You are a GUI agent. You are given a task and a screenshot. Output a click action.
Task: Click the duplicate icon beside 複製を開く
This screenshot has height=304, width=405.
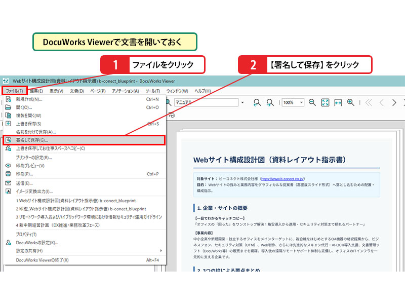[8, 116]
